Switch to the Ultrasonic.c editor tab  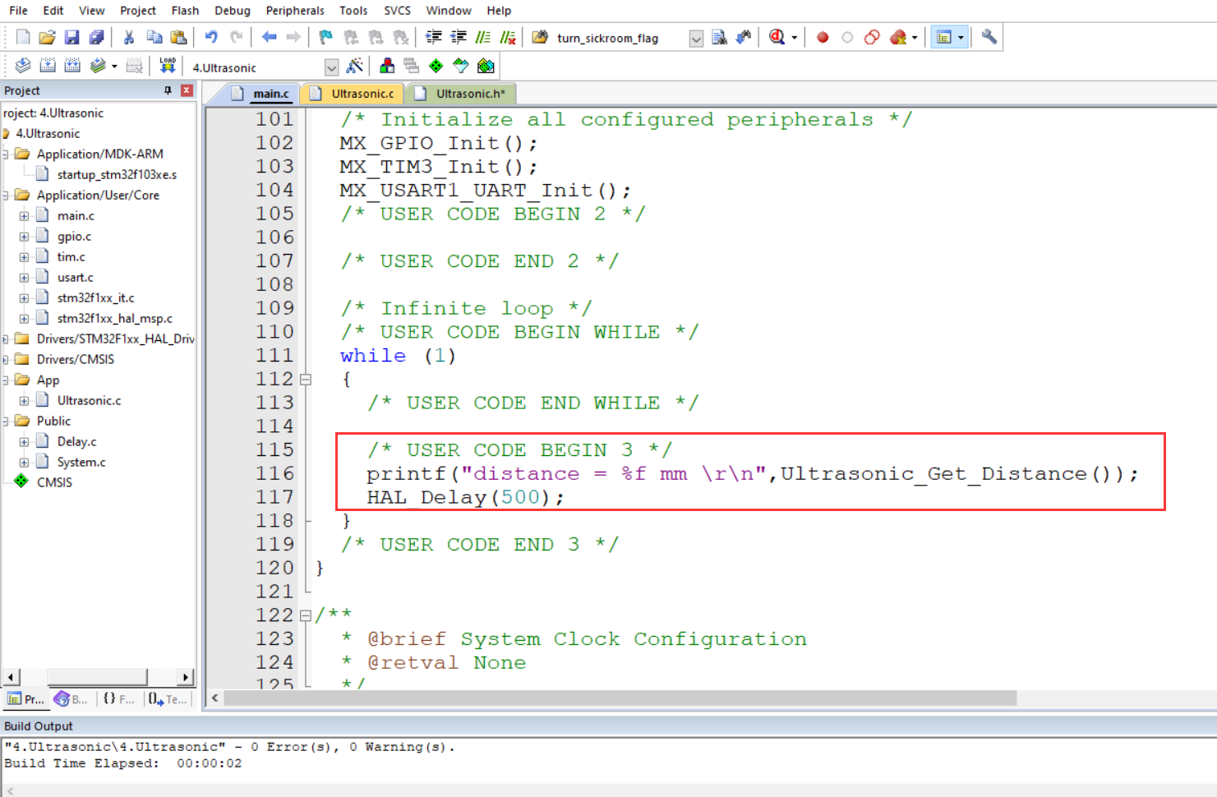(353, 94)
